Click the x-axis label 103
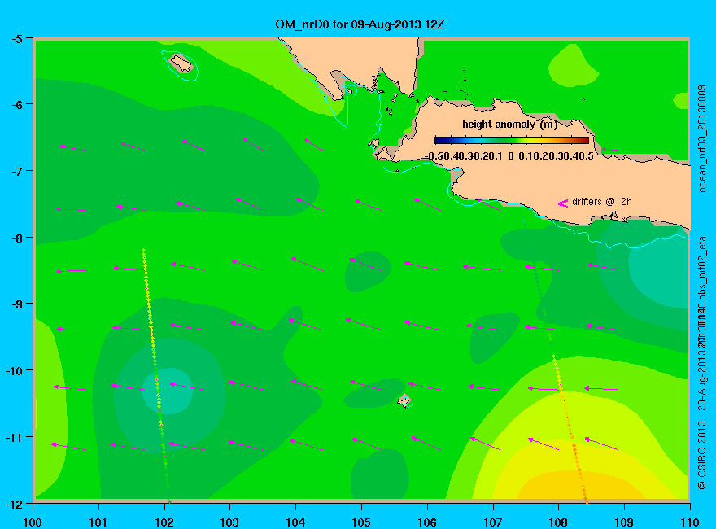The height and width of the screenshot is (529, 716). point(229,522)
